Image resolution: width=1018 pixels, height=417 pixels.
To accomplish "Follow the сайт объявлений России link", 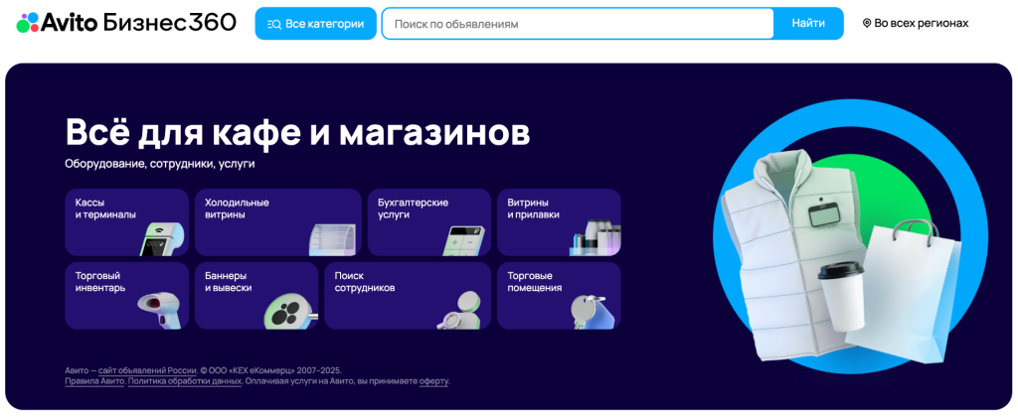I will (147, 371).
